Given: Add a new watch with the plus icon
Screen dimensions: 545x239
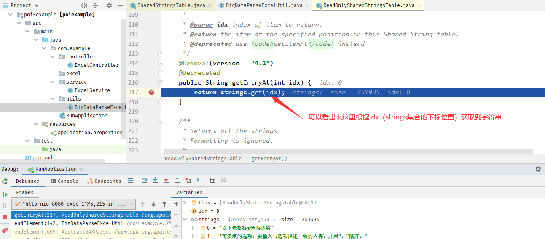Looking at the screenshot, I should click(176, 204).
